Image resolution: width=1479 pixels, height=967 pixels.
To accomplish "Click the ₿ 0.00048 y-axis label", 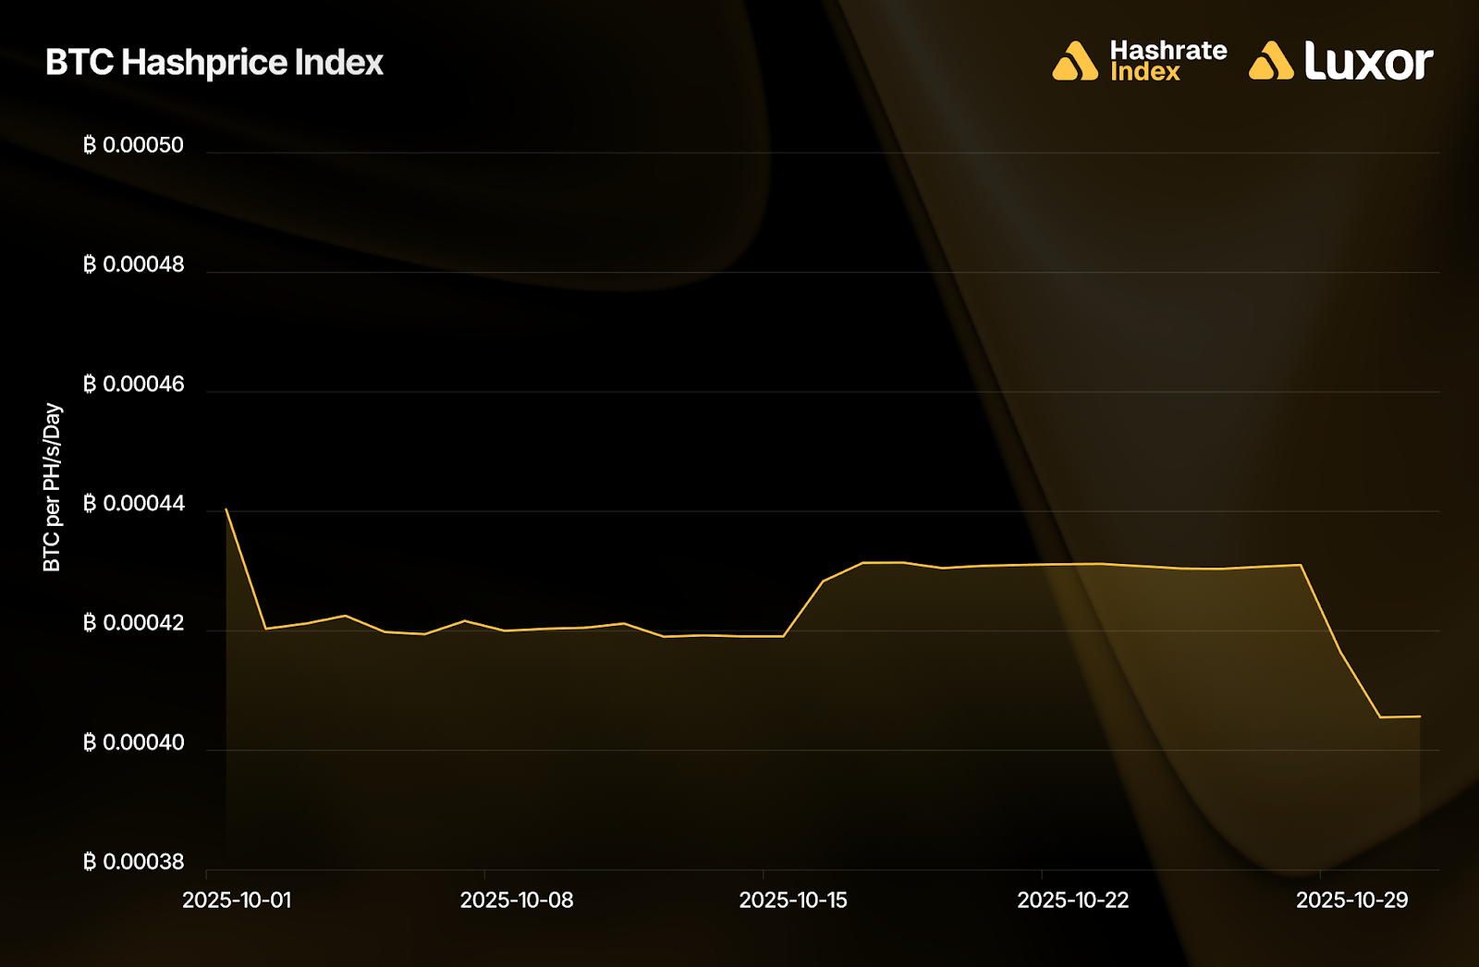I will coord(134,264).
